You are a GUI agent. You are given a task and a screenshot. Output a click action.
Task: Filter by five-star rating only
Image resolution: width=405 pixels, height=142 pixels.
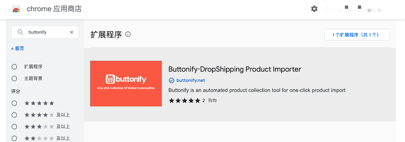(14, 103)
